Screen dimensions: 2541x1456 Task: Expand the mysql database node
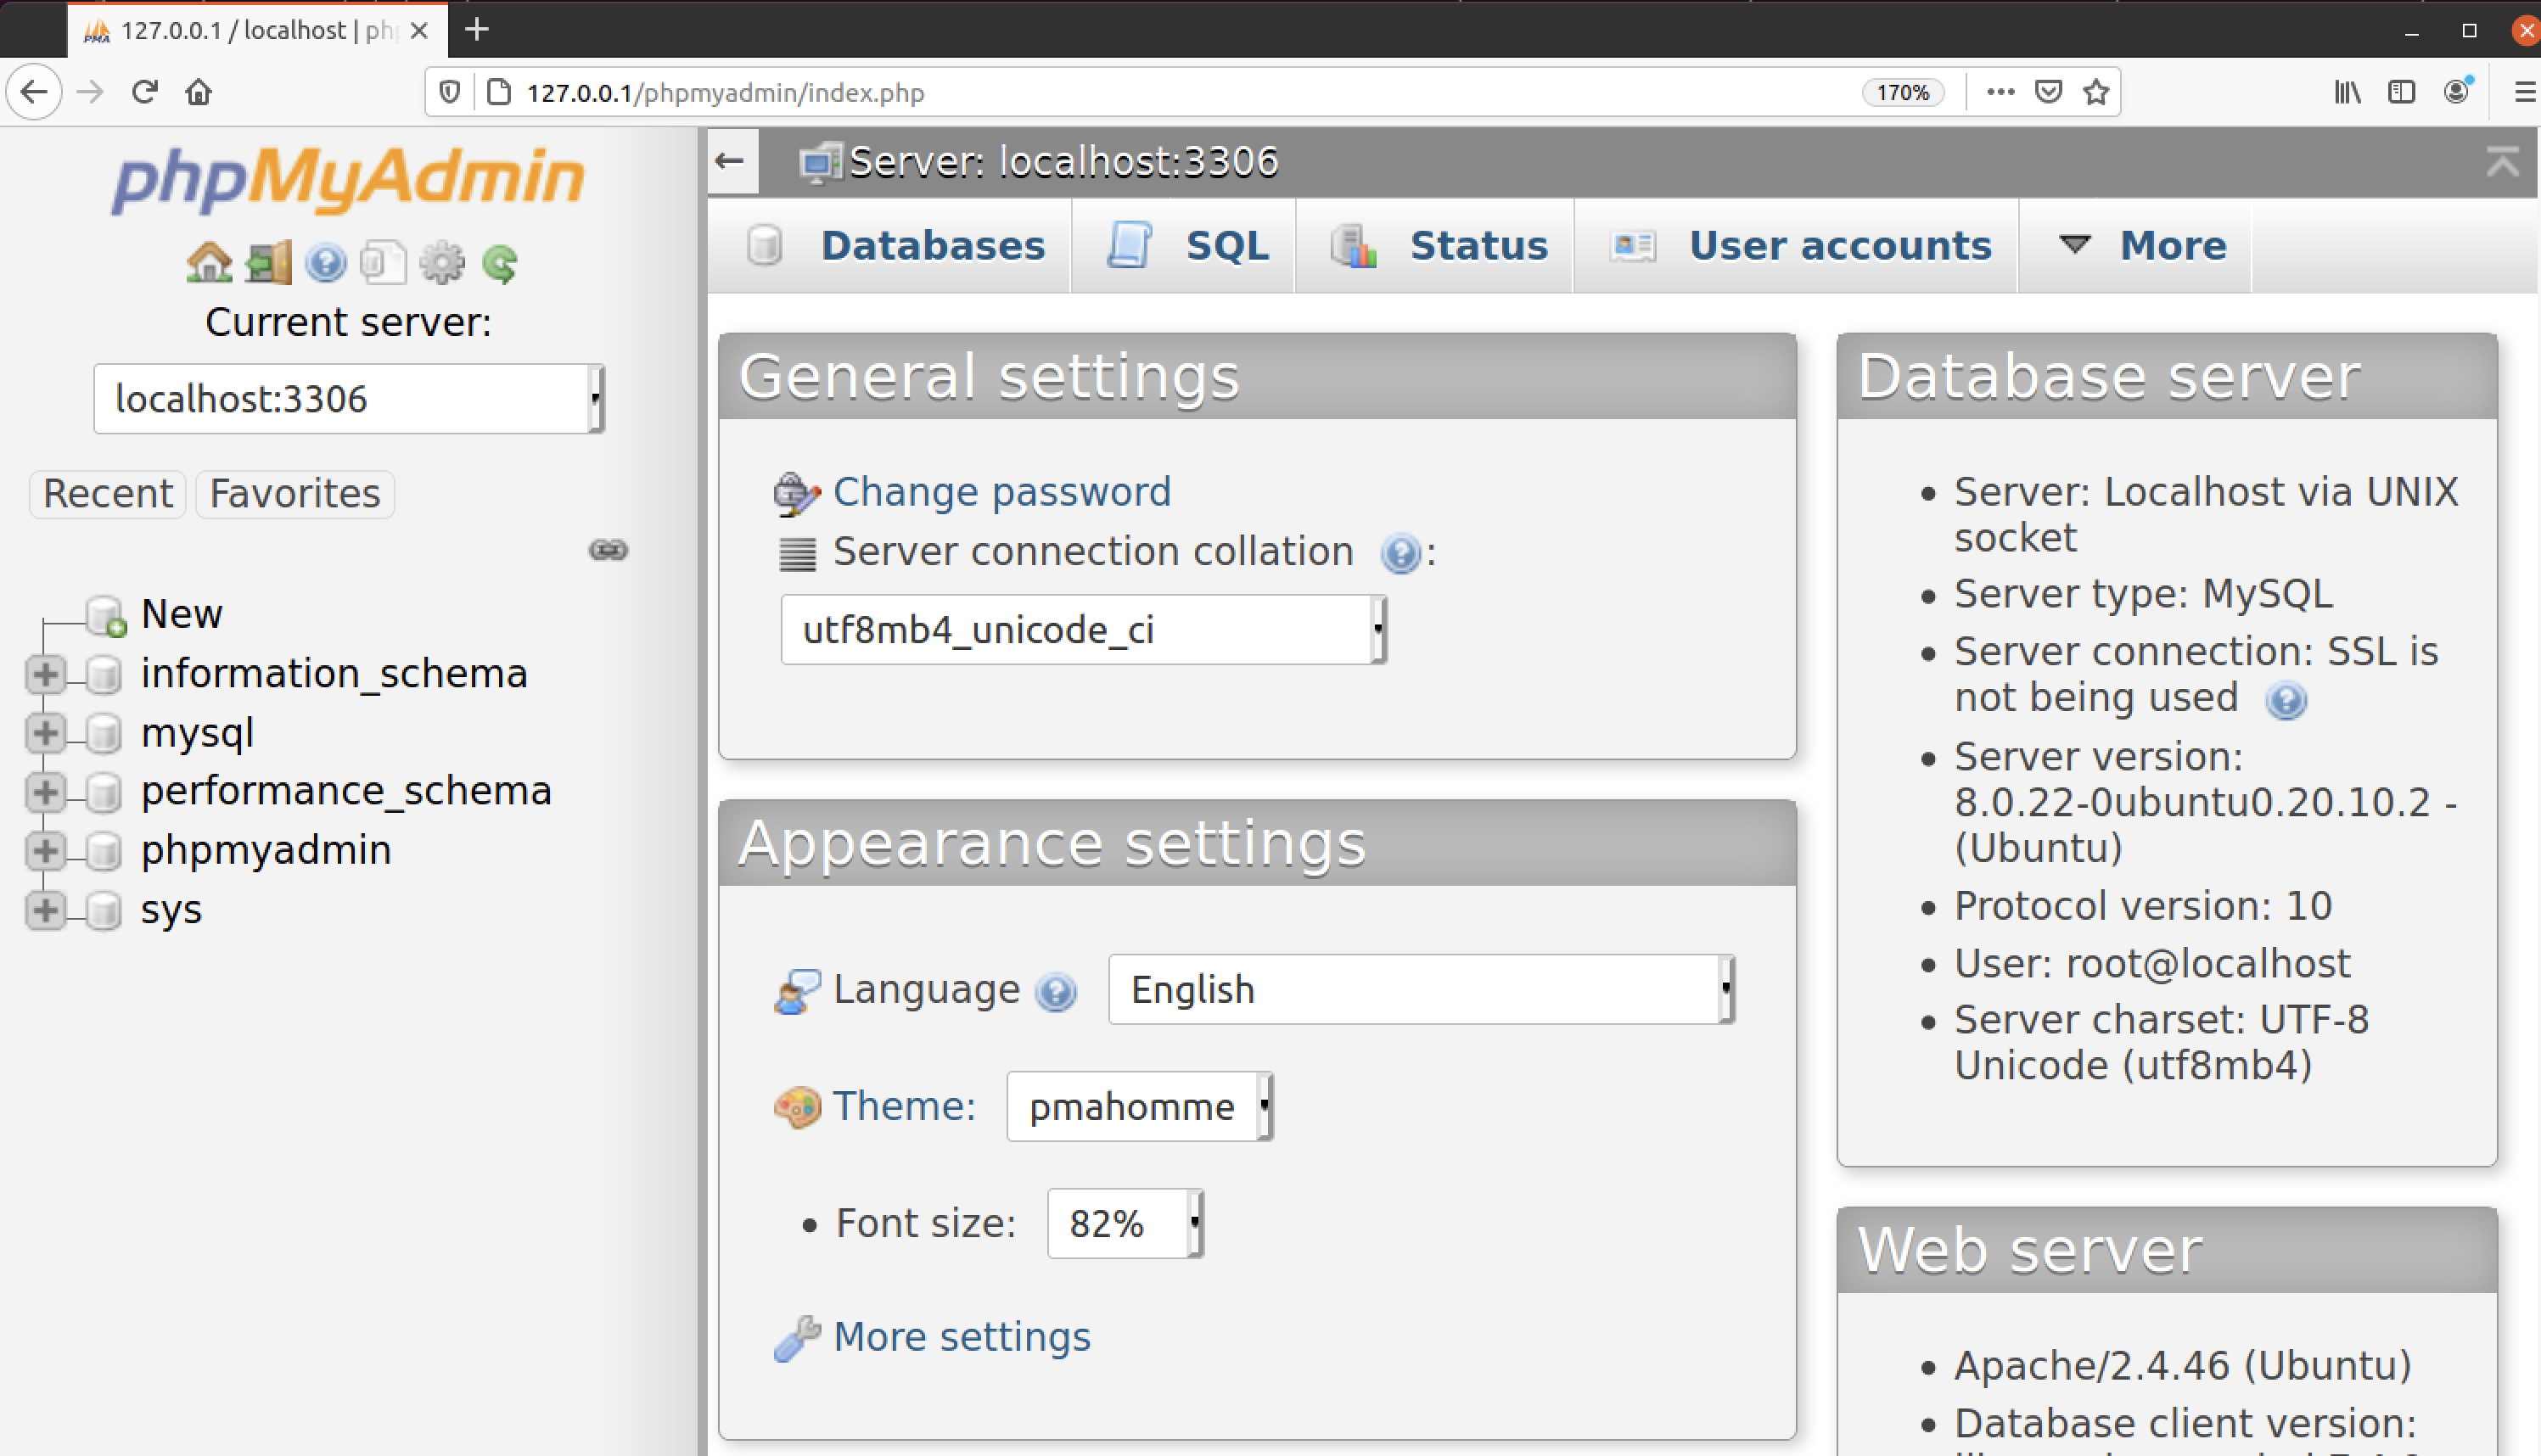point(45,733)
